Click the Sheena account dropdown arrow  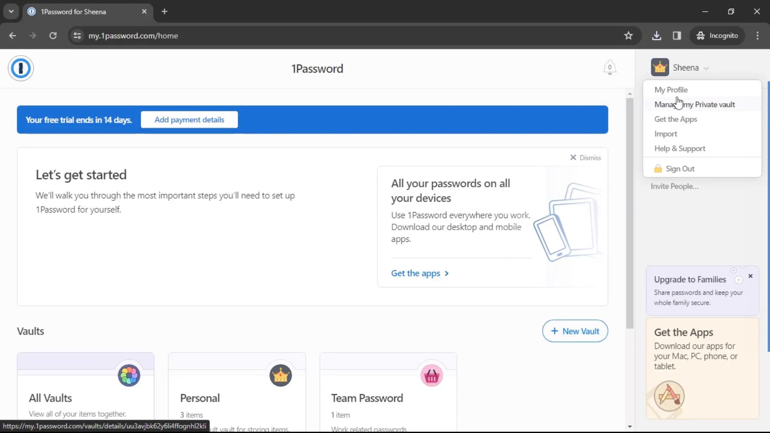pos(707,68)
